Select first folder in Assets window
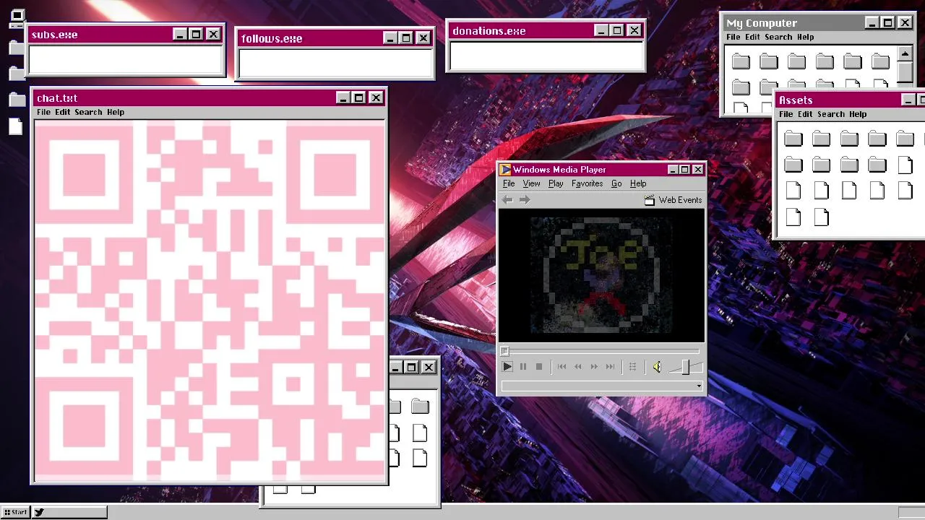Screen dimensions: 925x520 (x=793, y=139)
